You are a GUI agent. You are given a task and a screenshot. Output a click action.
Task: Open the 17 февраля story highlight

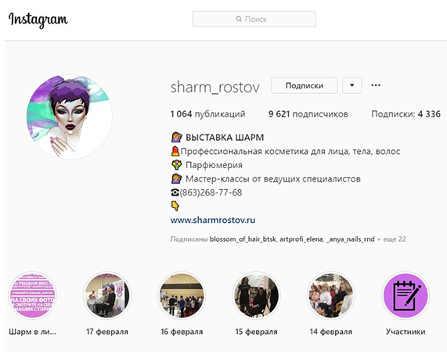pos(107,296)
